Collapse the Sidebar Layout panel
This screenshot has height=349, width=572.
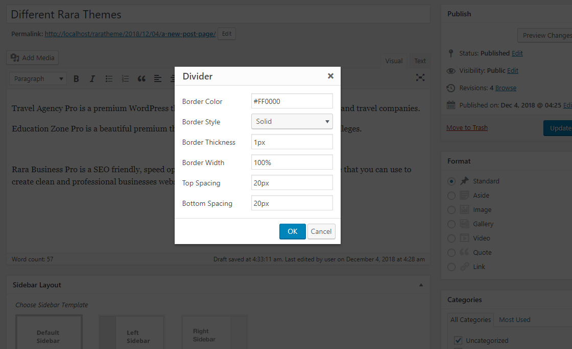coord(421,285)
